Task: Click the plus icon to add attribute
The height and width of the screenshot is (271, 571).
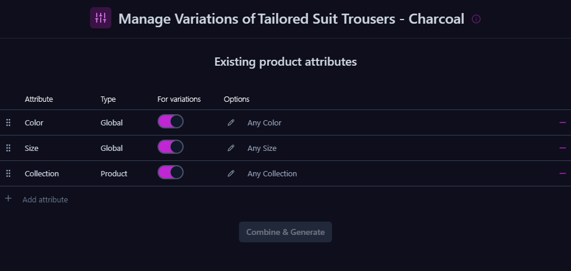Action: pyautogui.click(x=8, y=199)
